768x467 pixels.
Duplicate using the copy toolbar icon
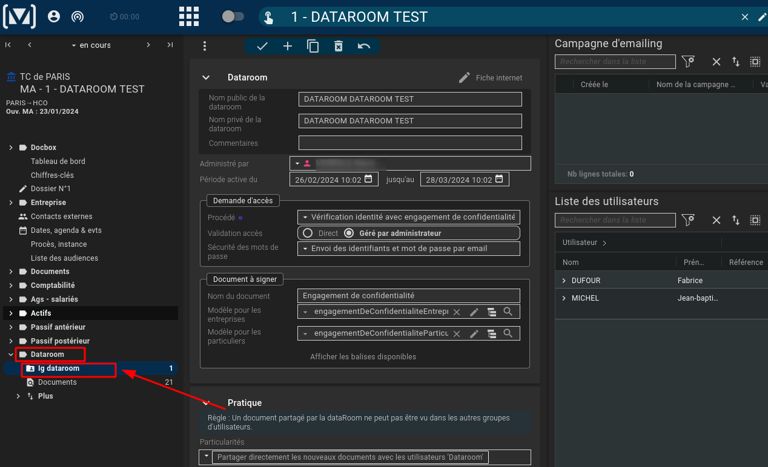pyautogui.click(x=313, y=46)
